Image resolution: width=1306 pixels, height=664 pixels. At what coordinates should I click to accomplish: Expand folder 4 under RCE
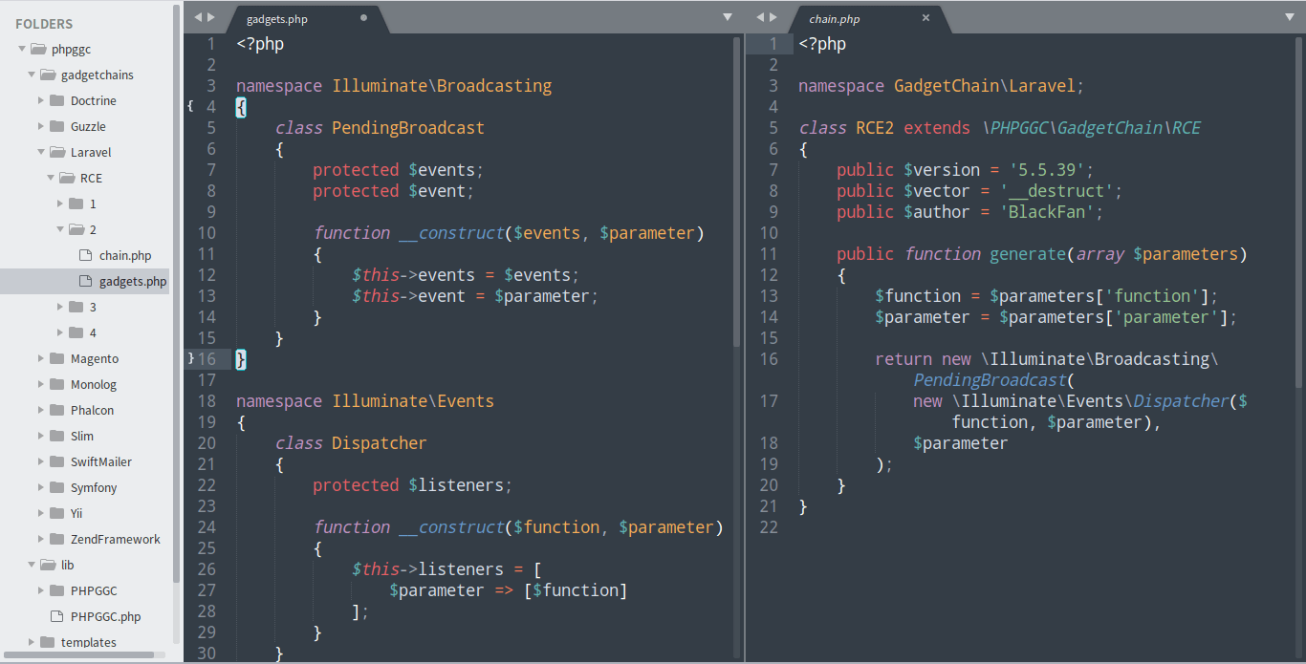60,332
